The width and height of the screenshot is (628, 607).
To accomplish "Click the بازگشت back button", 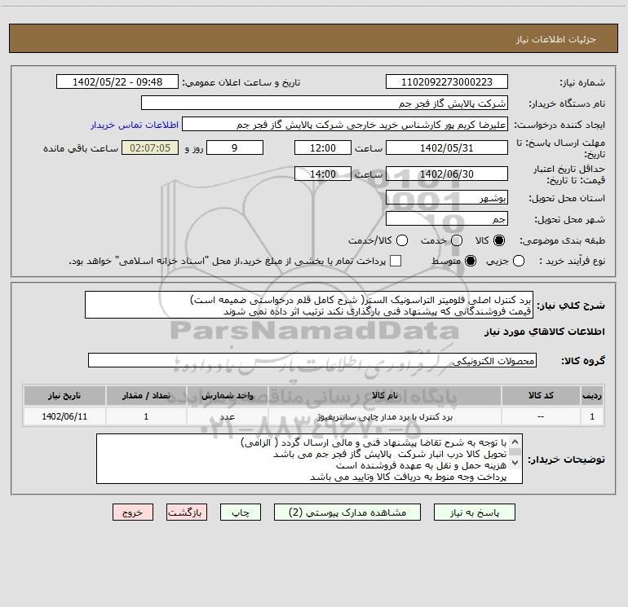I will (187, 512).
